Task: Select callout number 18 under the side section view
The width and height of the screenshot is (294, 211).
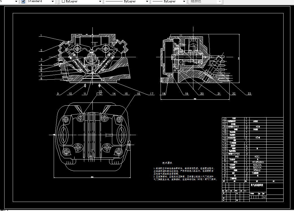Action: click(x=163, y=93)
